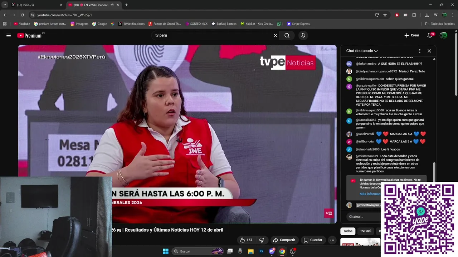Screen dimensions: 458x257
Task: Open Windows Start menu
Action: 166,251
